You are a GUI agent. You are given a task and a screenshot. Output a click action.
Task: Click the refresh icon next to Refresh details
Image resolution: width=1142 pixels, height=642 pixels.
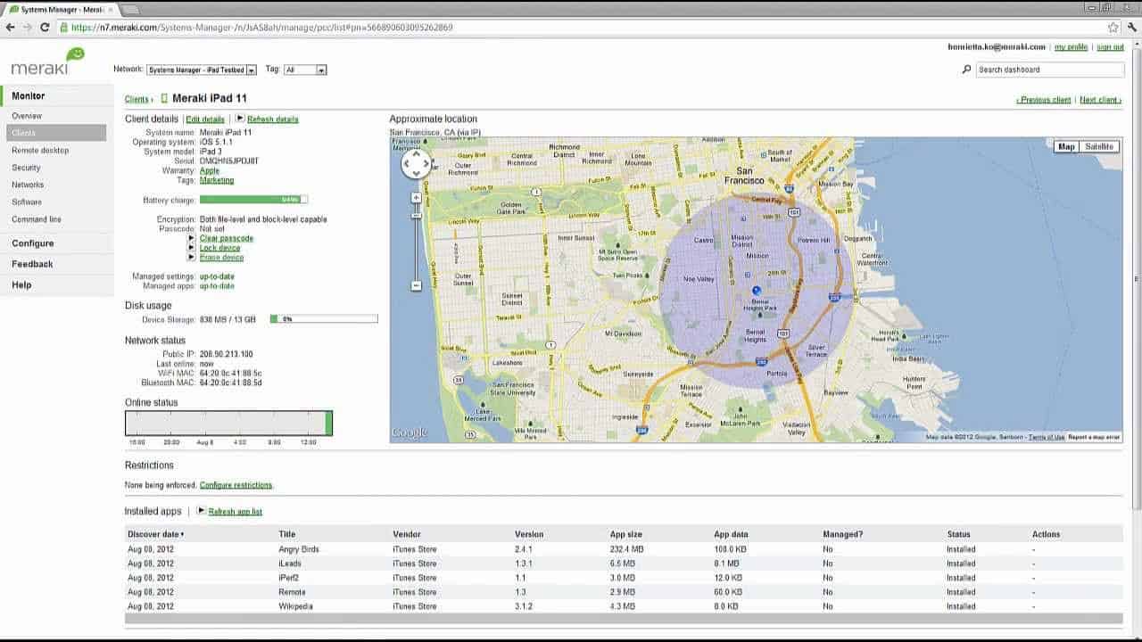[240, 118]
